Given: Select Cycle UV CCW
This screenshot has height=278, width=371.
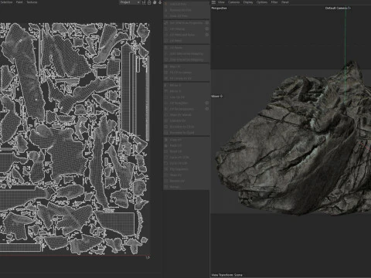Looking at the screenshot, I should pyautogui.click(x=186, y=158).
